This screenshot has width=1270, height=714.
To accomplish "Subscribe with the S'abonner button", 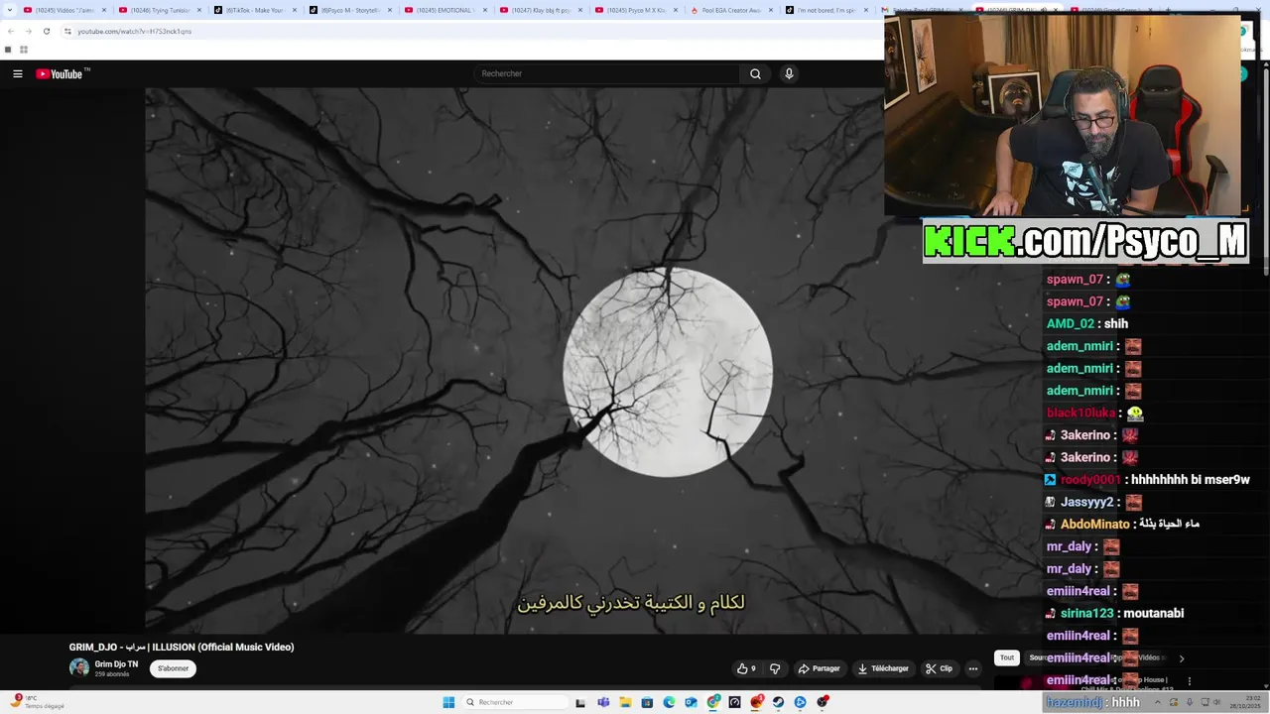I will tap(173, 668).
